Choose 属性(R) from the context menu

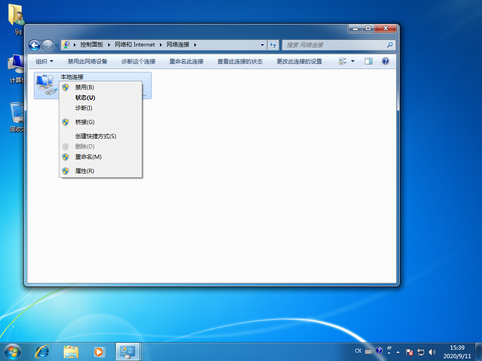point(85,171)
